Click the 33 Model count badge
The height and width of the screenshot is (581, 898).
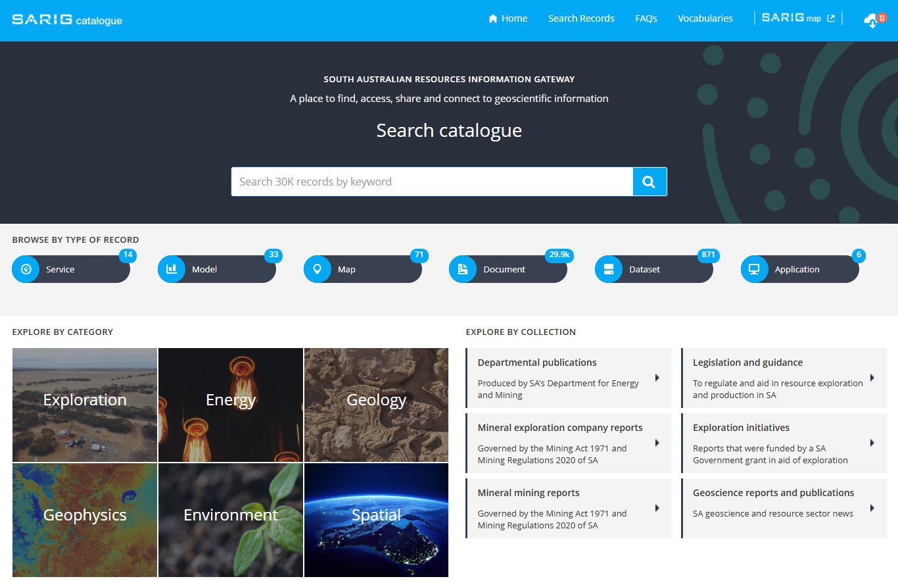tap(273, 255)
